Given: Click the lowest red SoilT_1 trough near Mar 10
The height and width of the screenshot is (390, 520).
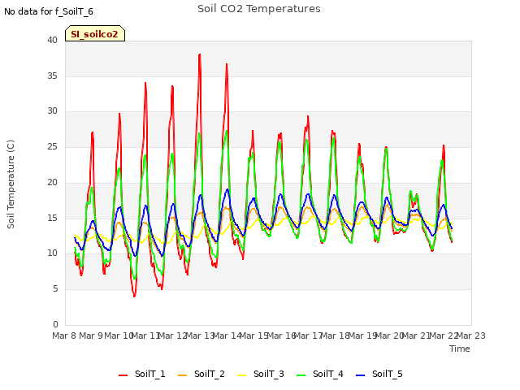Looking at the screenshot, I should pos(134,296).
